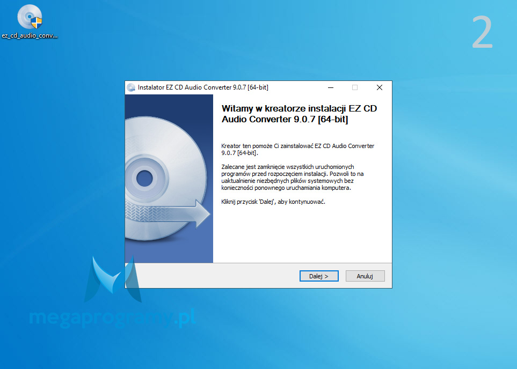
Task: Continue with the Dalej > button
Action: [319, 276]
